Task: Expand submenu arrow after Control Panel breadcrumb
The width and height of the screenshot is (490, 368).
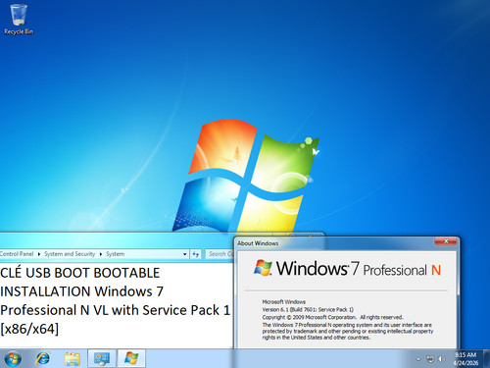Action: pos(39,254)
